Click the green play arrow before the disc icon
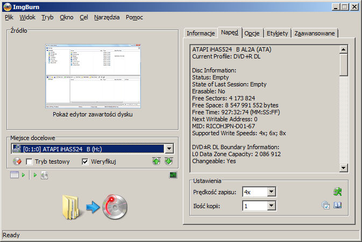The width and height of the screenshot is (362, 242). (35, 175)
